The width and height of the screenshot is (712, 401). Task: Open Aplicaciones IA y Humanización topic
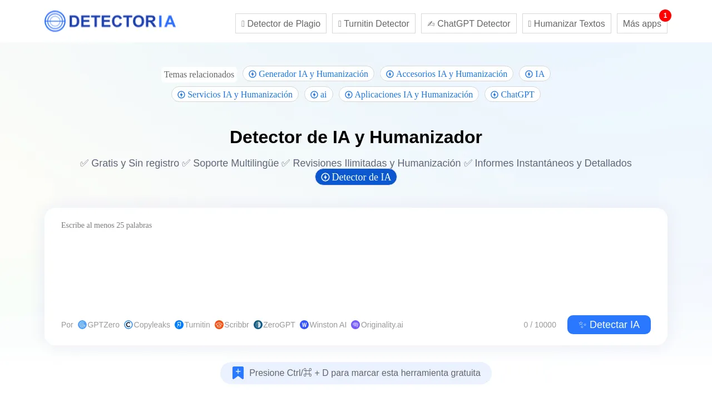pyautogui.click(x=409, y=94)
